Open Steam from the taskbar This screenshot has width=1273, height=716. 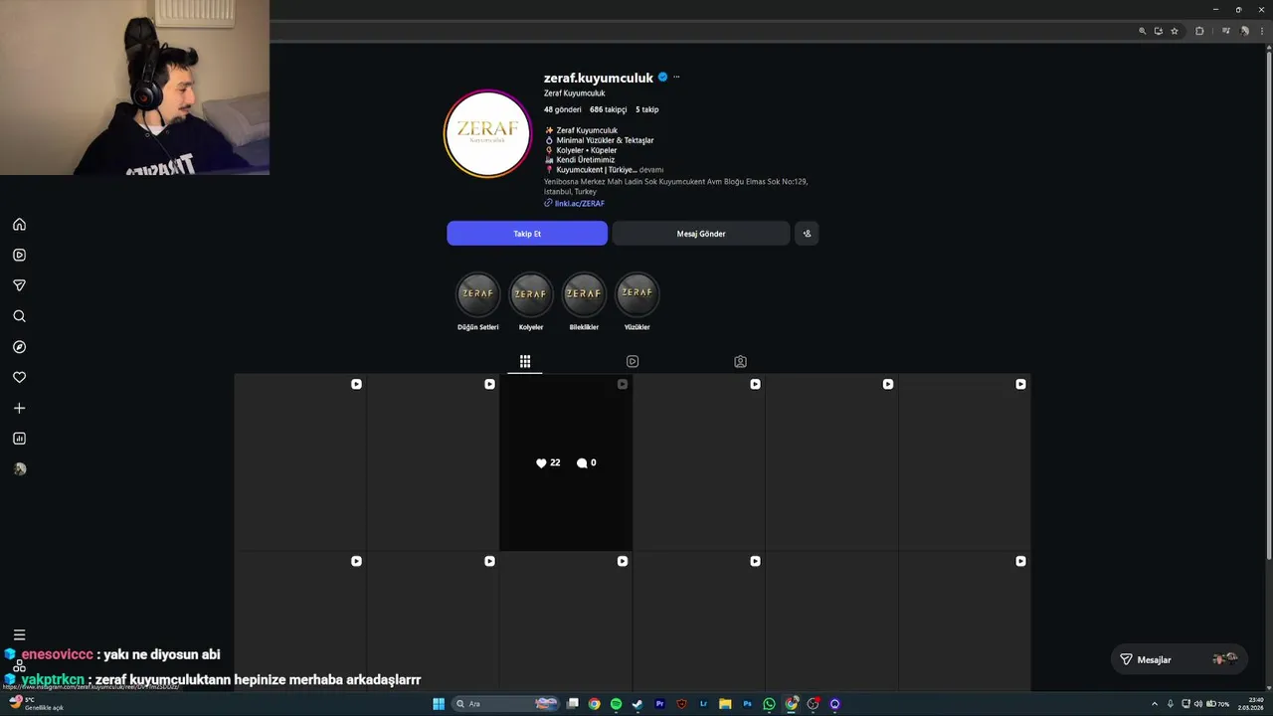[637, 704]
